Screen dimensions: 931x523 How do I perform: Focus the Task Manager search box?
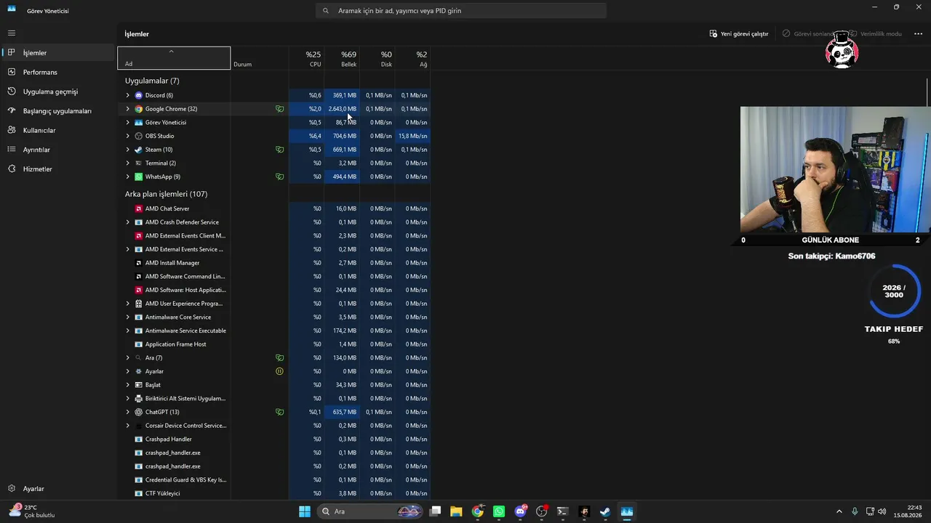point(461,11)
